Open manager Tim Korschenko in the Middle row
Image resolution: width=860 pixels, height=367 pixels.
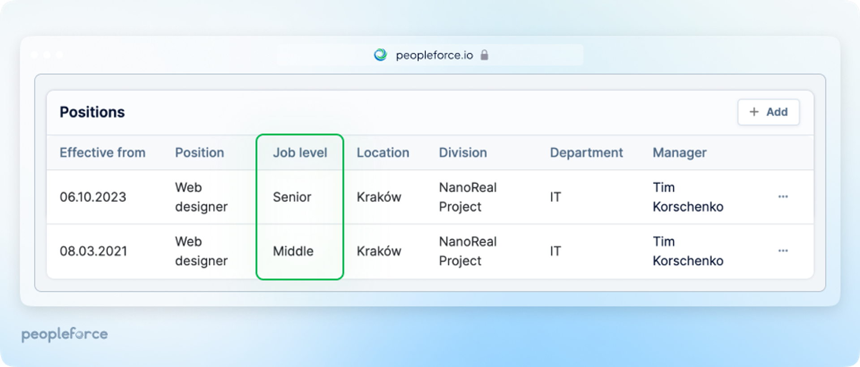pyautogui.click(x=688, y=251)
